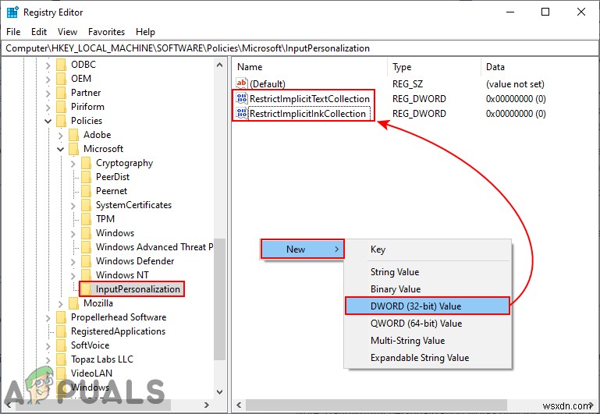Screen dimensions: 600x414
Task: Expand the Mozilla tree node
Action: click(x=60, y=304)
